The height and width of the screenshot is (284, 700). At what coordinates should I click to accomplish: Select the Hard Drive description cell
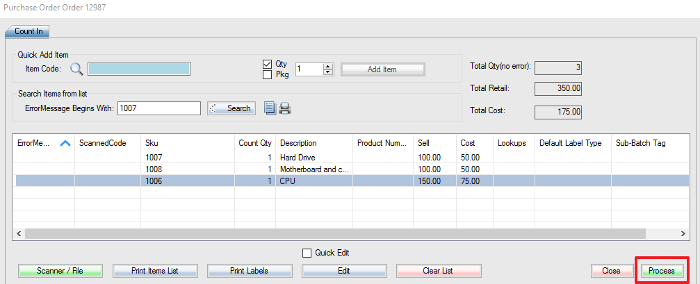[x=314, y=158]
